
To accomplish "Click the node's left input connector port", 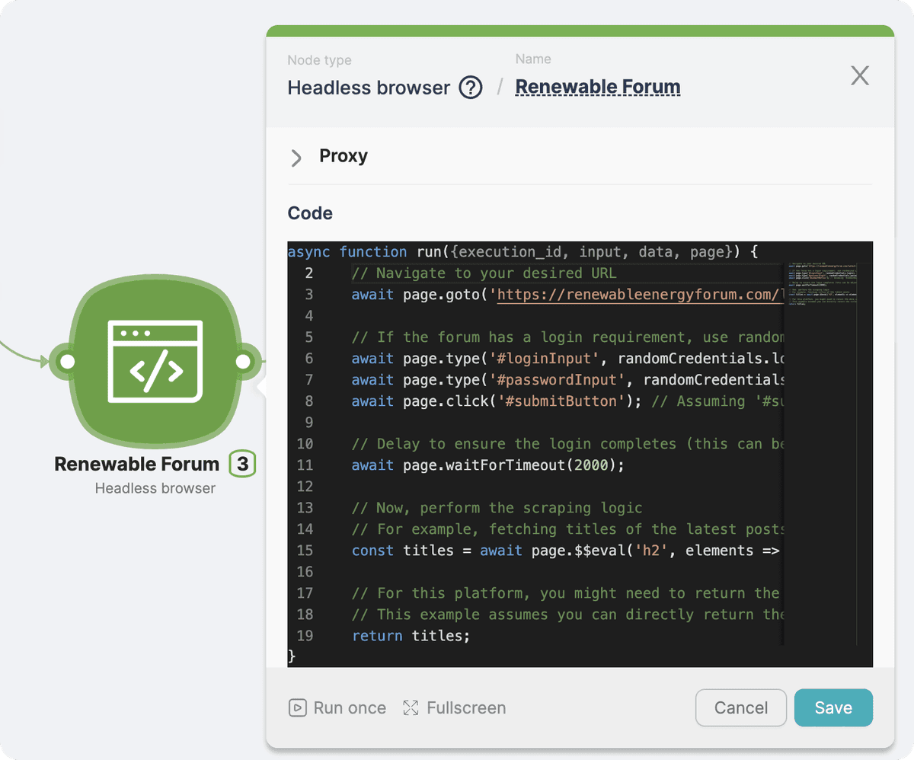I will (67, 362).
